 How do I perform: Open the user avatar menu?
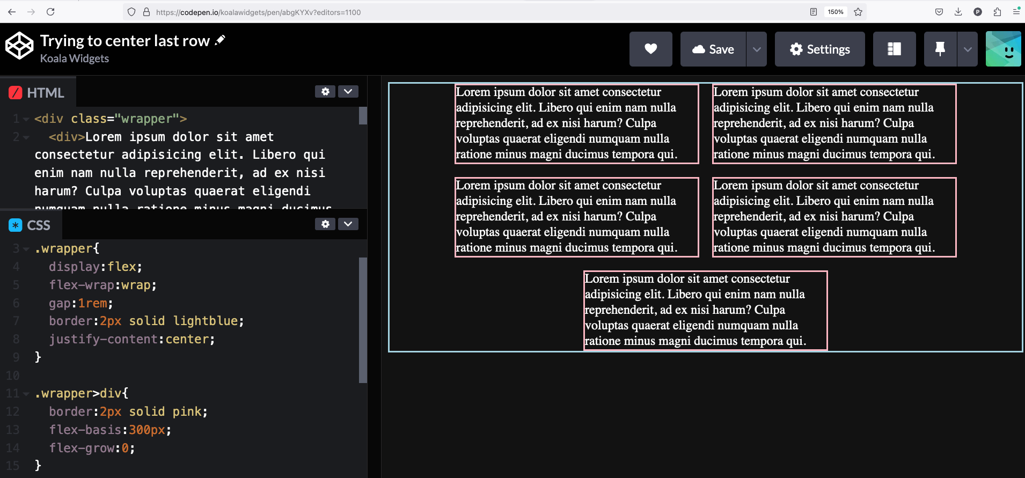[x=1004, y=49]
